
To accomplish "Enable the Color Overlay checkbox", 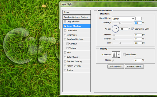I will (65, 57).
